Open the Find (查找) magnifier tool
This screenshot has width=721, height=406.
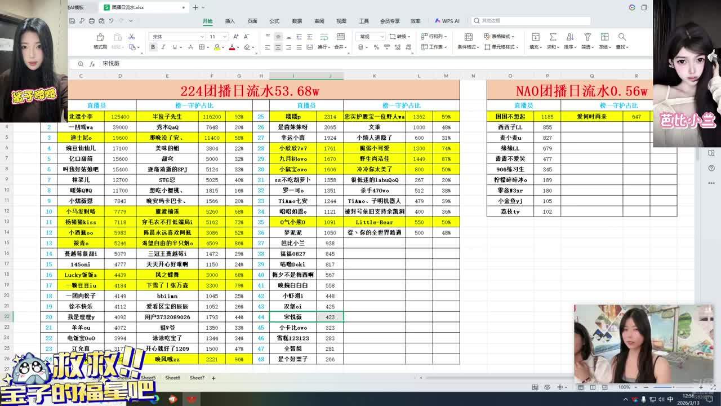click(x=622, y=37)
